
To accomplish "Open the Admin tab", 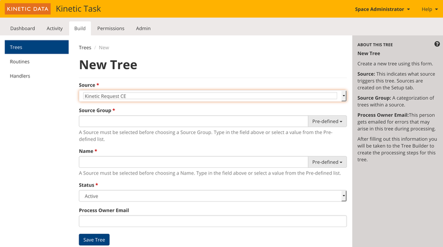I will click(x=143, y=28).
